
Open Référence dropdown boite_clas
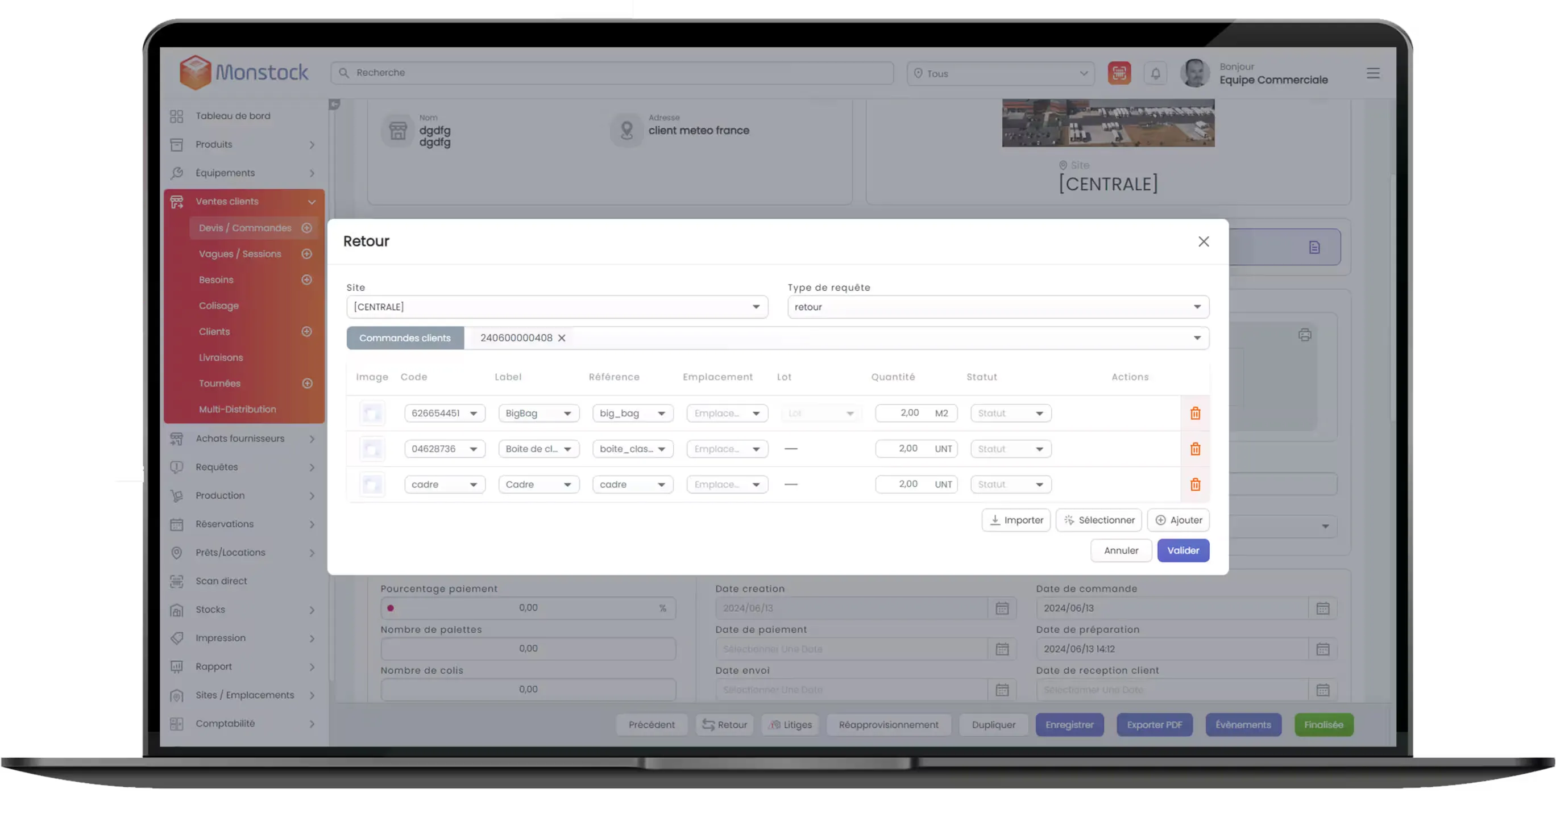(632, 449)
